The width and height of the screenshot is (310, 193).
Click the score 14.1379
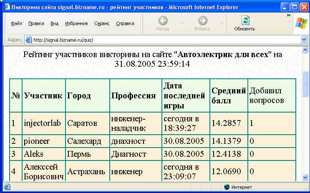tap(226, 141)
